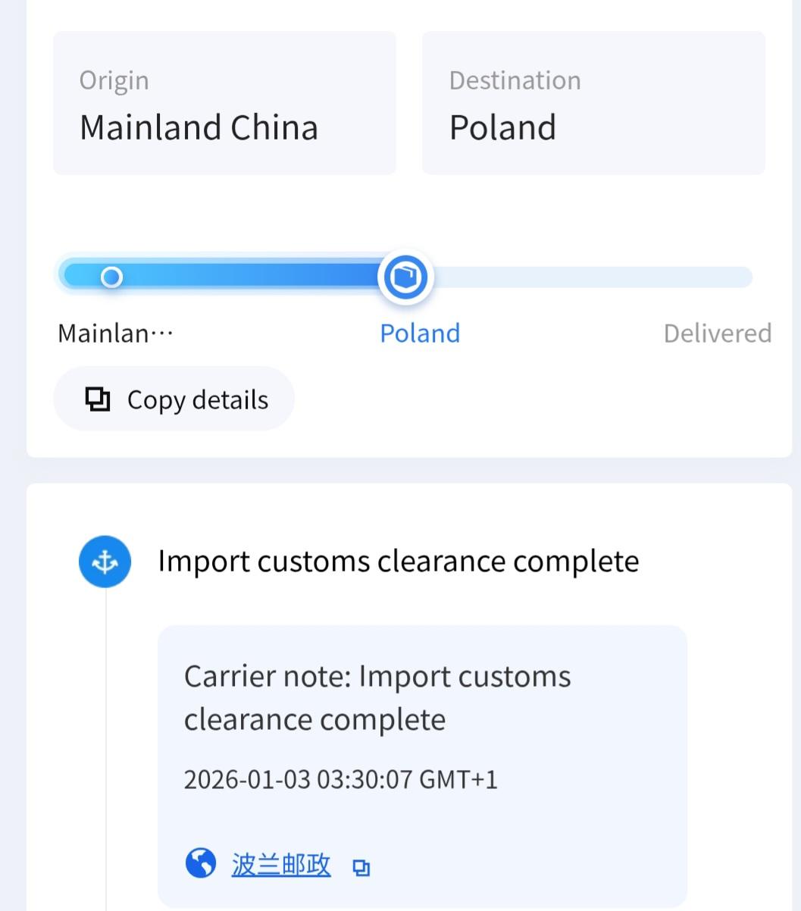Viewport: 801px width, 911px height.
Task: Click the Mainland China origin text
Action: pyautogui.click(x=199, y=127)
